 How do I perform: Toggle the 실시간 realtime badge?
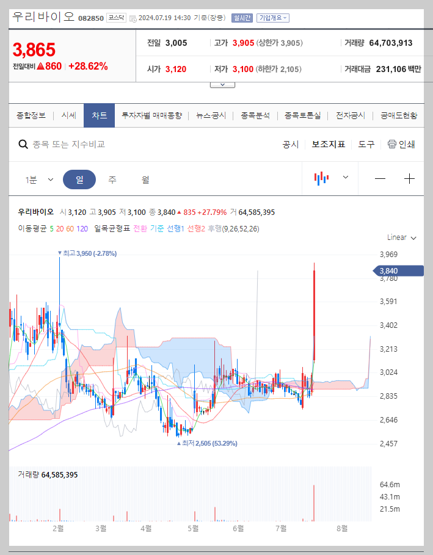coord(242,18)
